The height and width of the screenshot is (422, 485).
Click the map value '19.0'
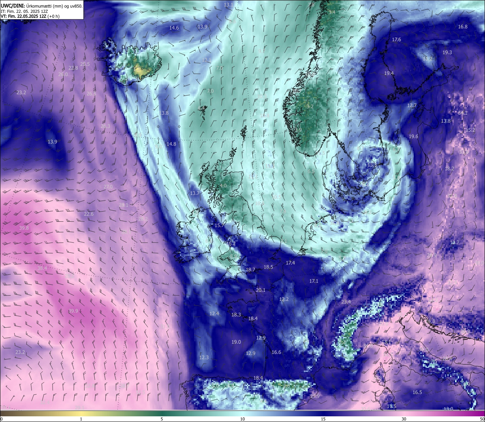236,342
